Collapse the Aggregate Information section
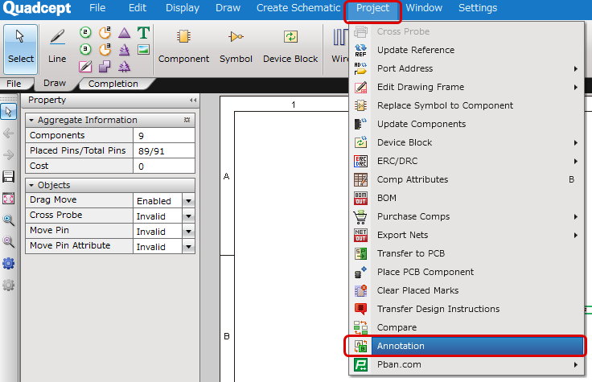This screenshot has width=592, height=382. 31,120
